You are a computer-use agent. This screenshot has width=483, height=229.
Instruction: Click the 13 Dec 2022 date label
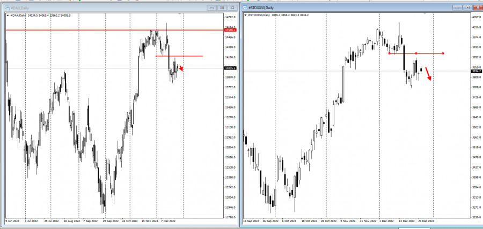tap(407, 221)
